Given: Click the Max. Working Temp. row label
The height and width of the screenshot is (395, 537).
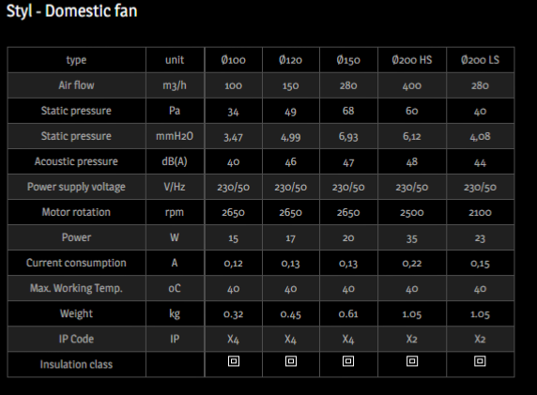Looking at the screenshot, I should tap(76, 288).
